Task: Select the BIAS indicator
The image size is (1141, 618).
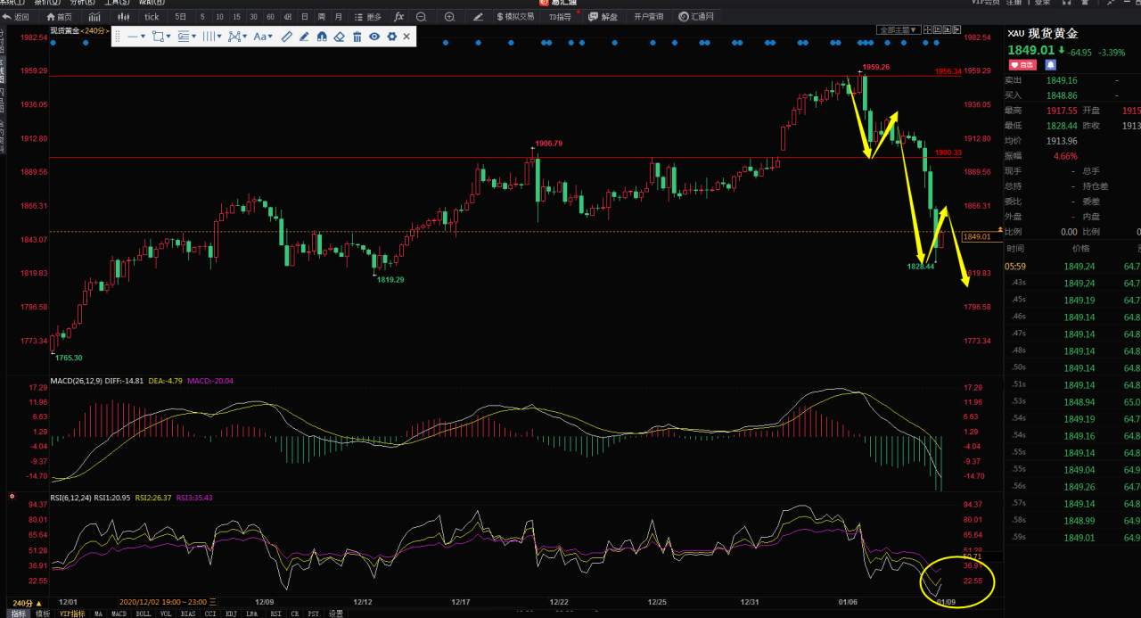Action: click(188, 614)
